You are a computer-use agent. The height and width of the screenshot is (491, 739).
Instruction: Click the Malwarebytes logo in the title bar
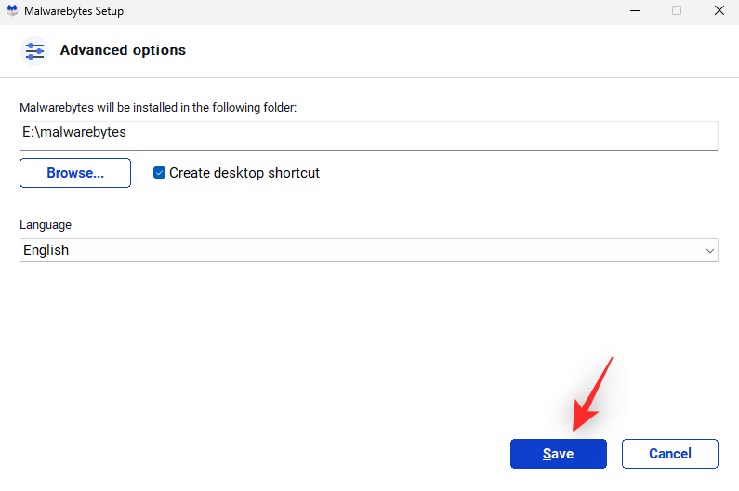click(x=11, y=11)
